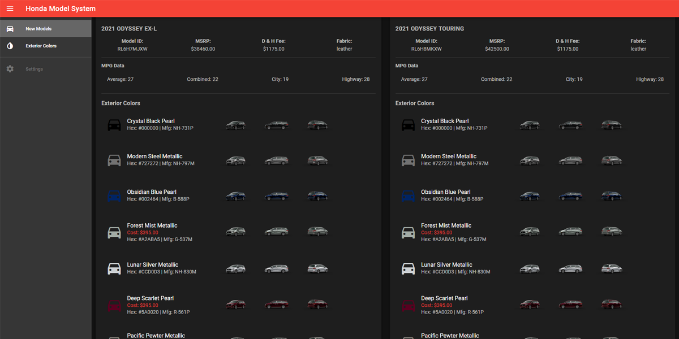The width and height of the screenshot is (679, 339).
Task: Click Forest Mist Metallic car icon in EX-L
Action: point(114,232)
